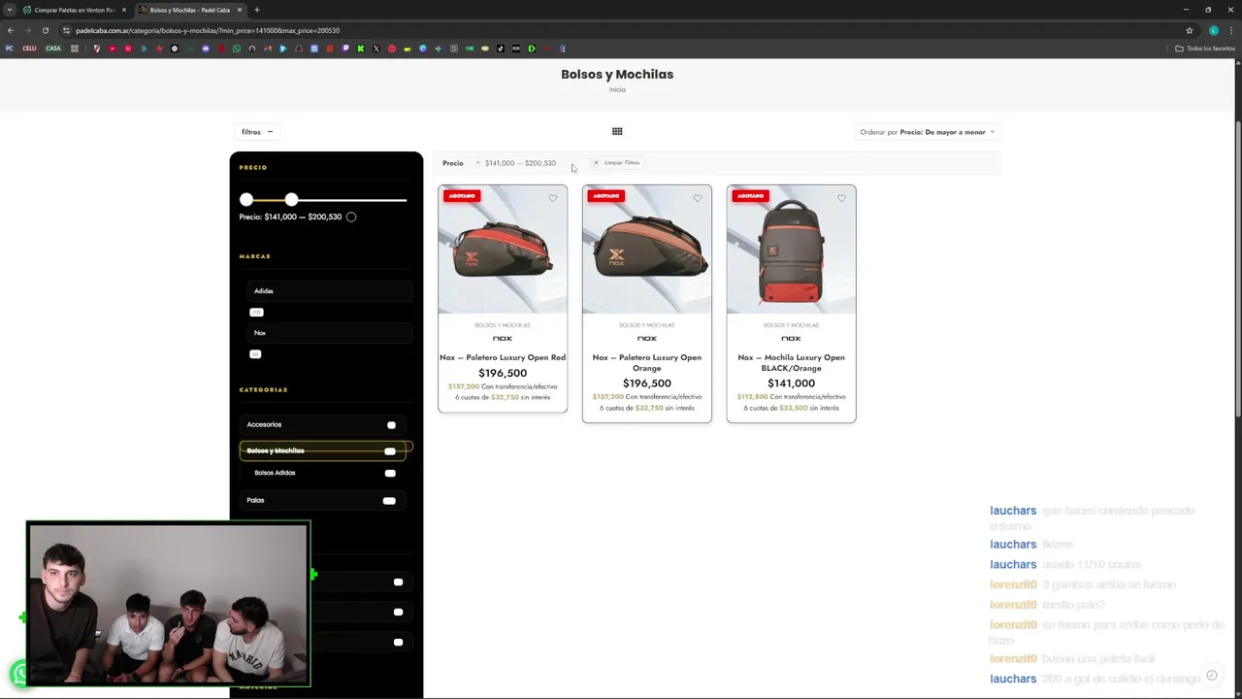Open the Twitch bookmark icon
The height and width of the screenshot is (699, 1242).
point(345,49)
